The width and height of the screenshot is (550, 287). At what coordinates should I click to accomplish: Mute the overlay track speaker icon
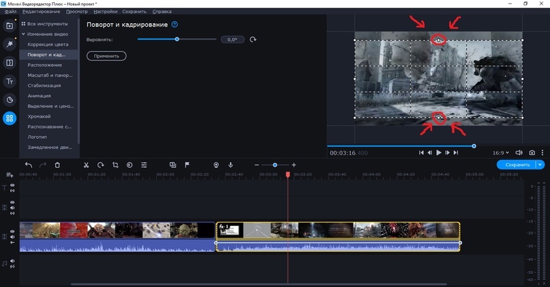click(x=12, y=207)
